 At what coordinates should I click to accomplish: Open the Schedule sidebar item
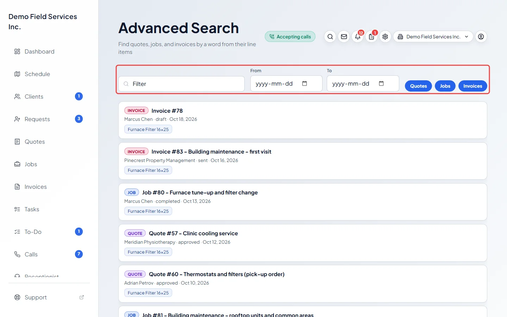point(49,74)
